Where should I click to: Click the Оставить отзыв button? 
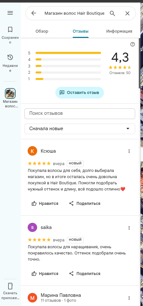click(x=79, y=93)
